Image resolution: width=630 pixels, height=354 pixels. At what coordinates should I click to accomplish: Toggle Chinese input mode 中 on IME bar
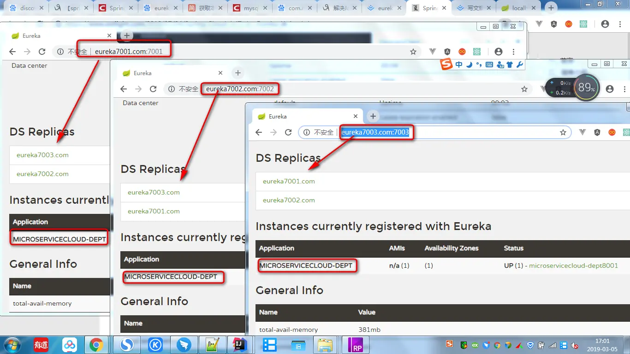coord(459,65)
